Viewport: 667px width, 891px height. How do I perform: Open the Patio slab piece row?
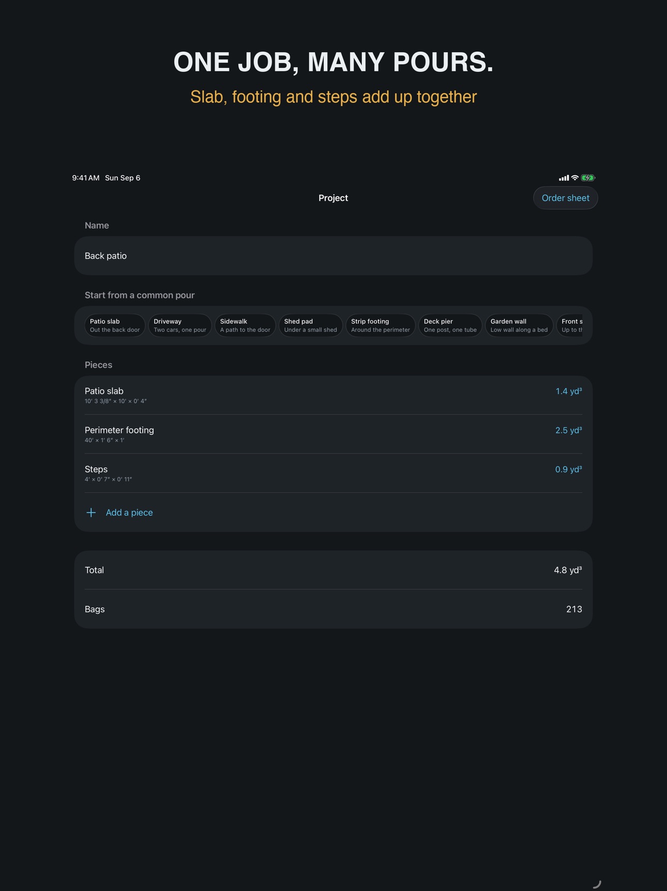click(x=333, y=395)
